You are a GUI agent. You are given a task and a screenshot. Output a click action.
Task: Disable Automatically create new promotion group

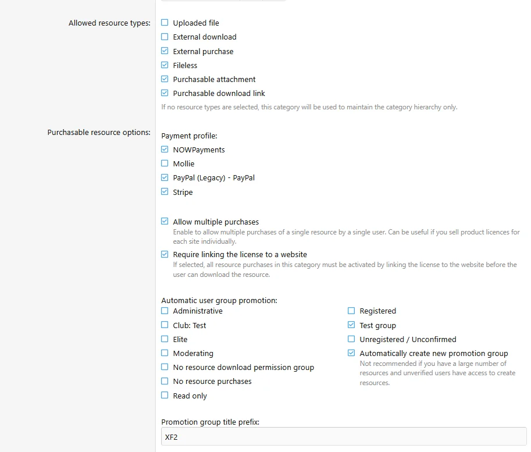click(351, 353)
